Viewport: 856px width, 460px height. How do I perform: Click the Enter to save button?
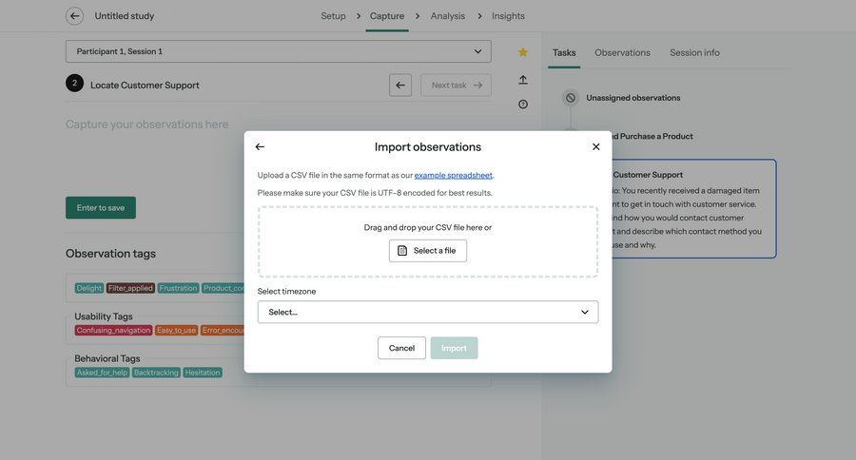pyautogui.click(x=101, y=208)
